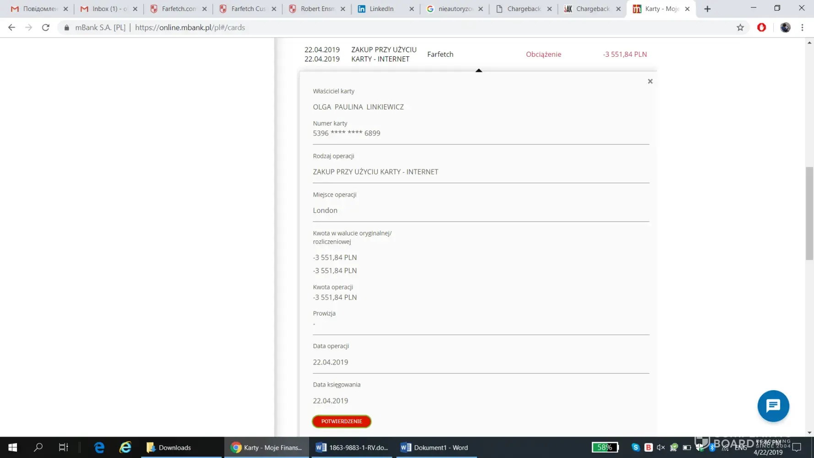Click the amount under Kwota operacji
The width and height of the screenshot is (814, 458).
point(335,297)
